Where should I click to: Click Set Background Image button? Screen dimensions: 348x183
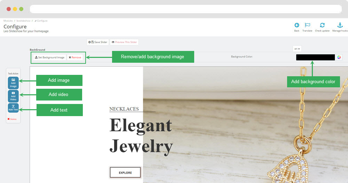[x=50, y=58]
